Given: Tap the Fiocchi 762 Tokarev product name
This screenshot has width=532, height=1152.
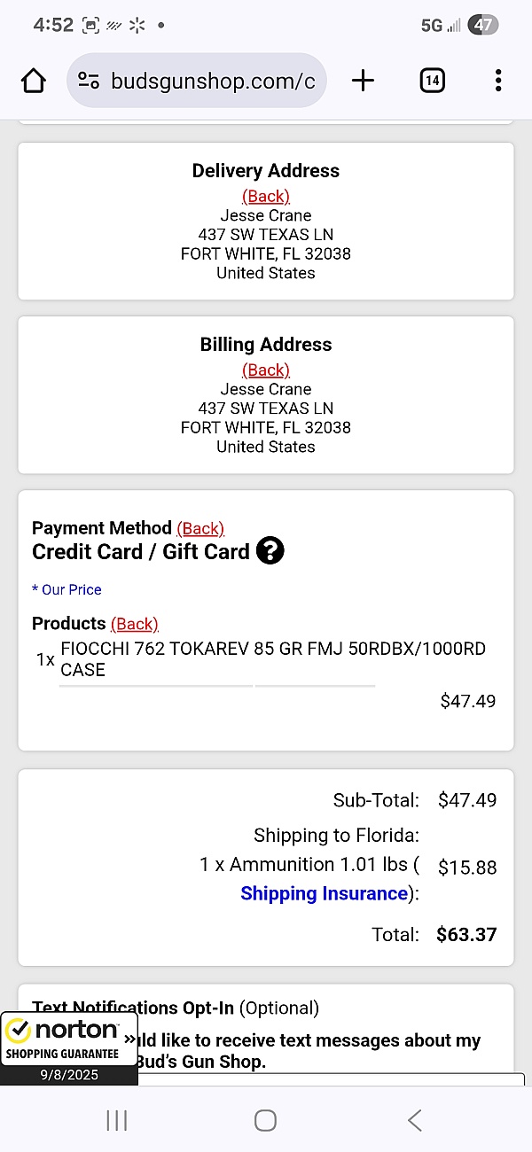Looking at the screenshot, I should (x=273, y=658).
